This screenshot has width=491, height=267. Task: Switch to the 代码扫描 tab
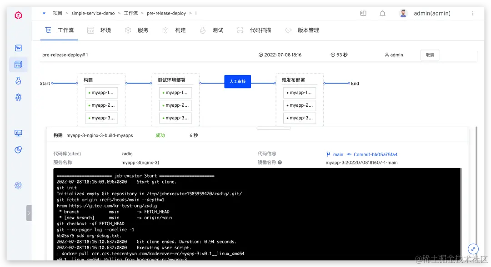[x=254, y=30]
